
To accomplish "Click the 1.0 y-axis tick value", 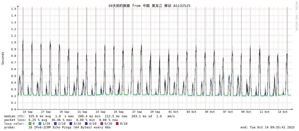I will tap(13, 42).
